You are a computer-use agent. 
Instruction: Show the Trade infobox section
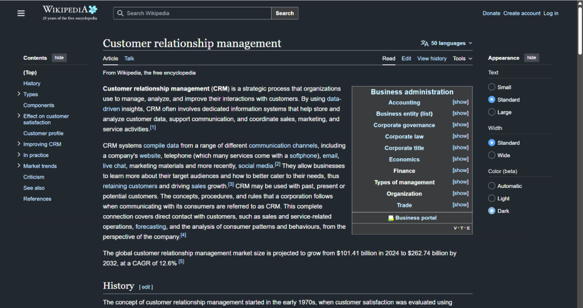pos(460,204)
